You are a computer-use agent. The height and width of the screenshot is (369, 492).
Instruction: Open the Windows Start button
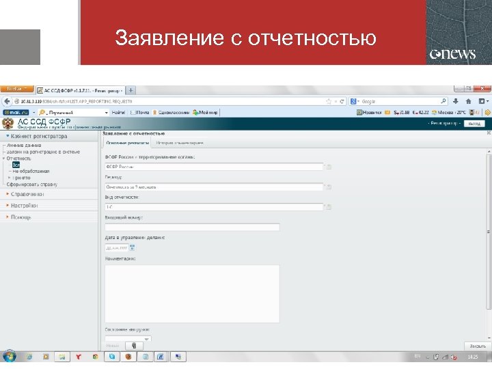point(10,357)
